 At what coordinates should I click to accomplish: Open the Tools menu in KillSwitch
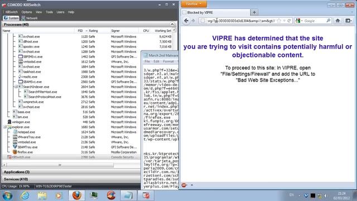[49, 12]
